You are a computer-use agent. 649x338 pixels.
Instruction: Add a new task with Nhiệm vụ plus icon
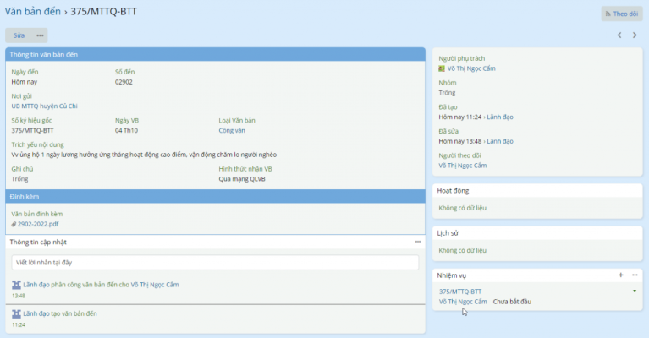coord(620,275)
